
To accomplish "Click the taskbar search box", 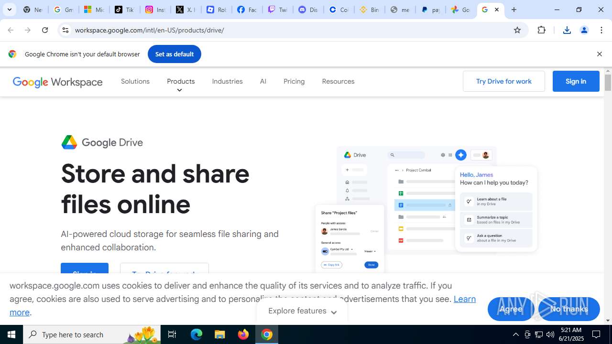I will [x=92, y=334].
